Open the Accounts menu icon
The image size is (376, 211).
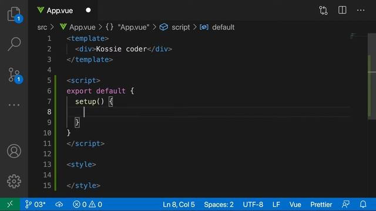[14, 151]
